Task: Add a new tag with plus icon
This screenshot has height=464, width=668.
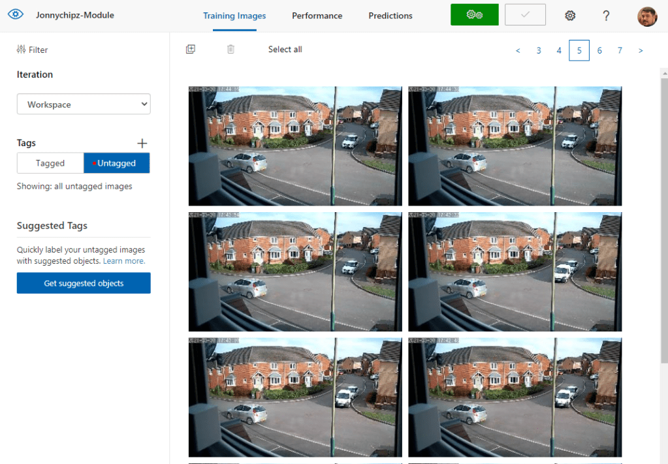Action: [x=142, y=143]
